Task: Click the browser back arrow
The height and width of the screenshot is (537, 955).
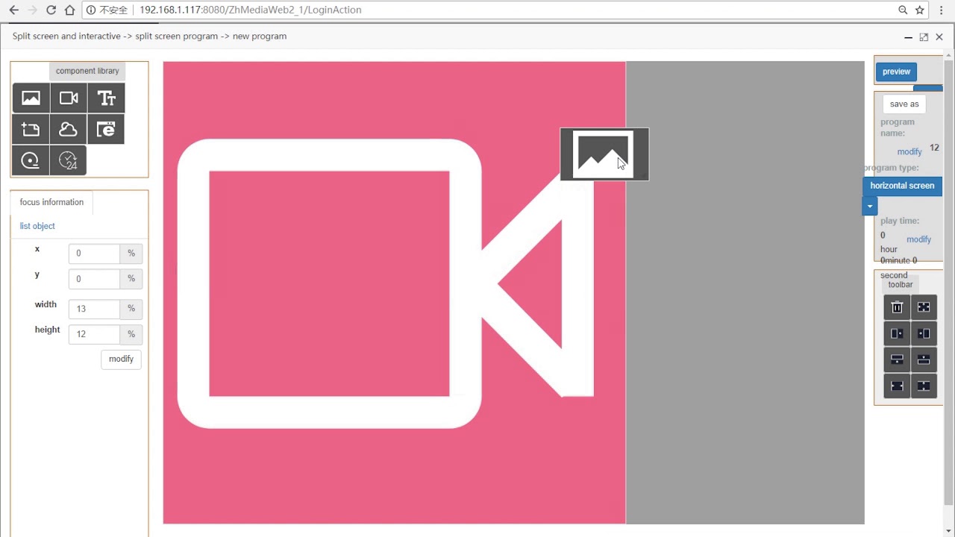Action: click(13, 10)
